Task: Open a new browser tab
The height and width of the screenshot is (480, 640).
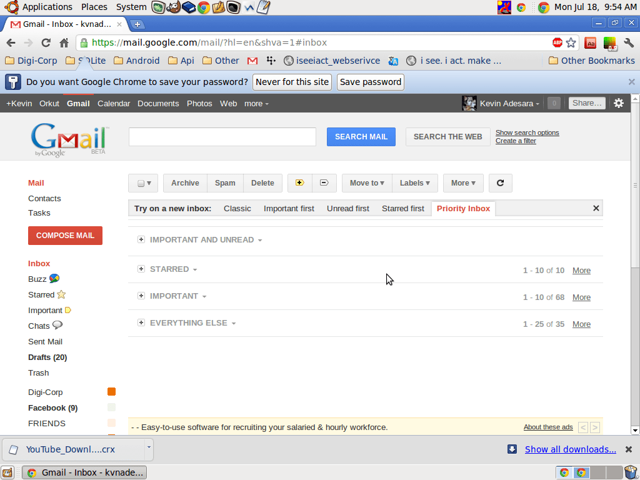Action: [x=137, y=24]
